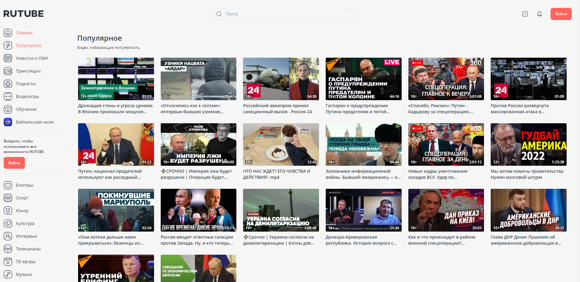The image size is (580, 282).
Task: Open Глава ДНР Денис Пушилин title
Action: tap(526, 240)
